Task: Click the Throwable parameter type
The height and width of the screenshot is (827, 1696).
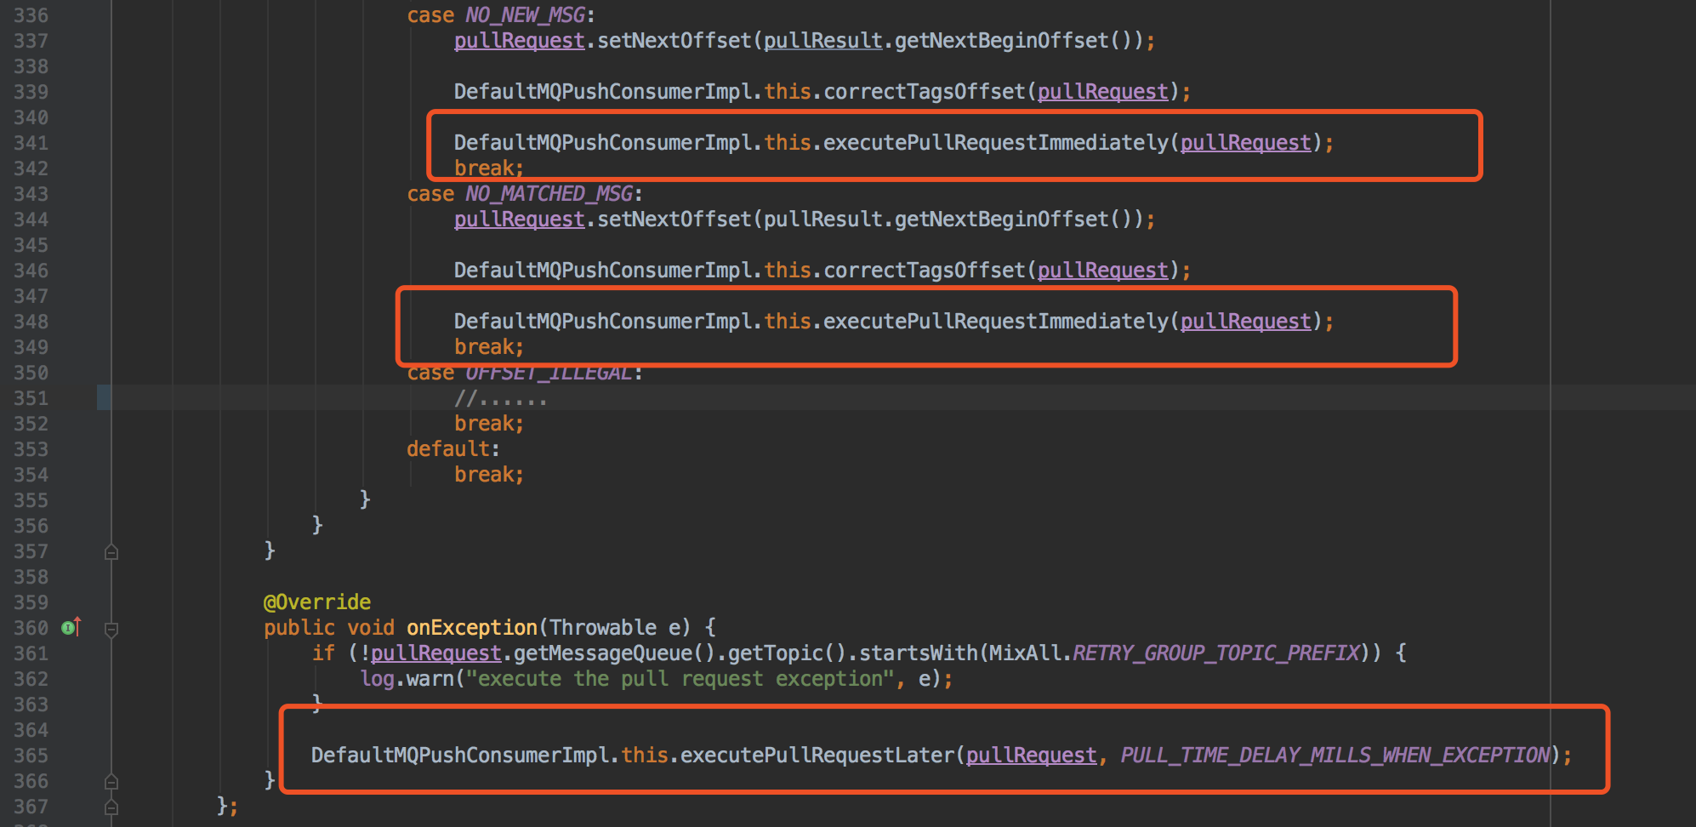Action: click(x=603, y=628)
